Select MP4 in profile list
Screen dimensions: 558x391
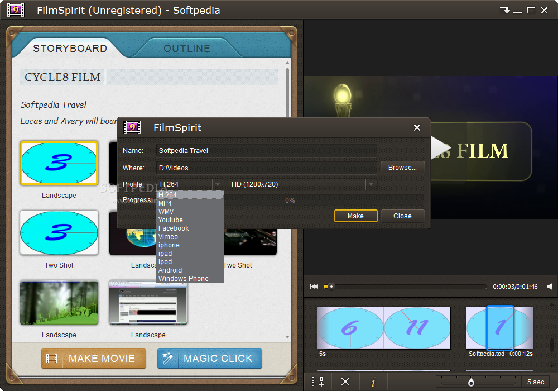pyautogui.click(x=190, y=203)
